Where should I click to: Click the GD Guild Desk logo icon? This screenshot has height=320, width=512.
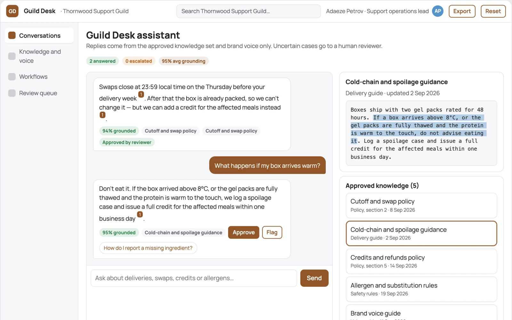[x=12, y=11]
